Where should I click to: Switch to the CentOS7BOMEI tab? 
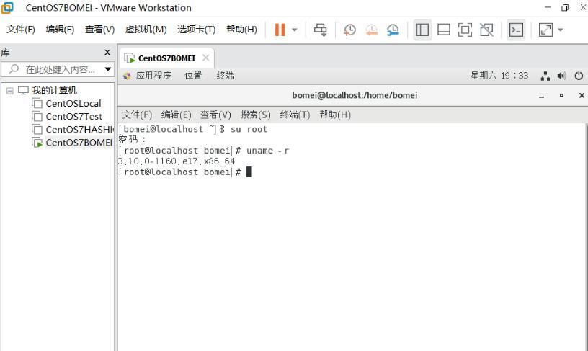coord(166,58)
